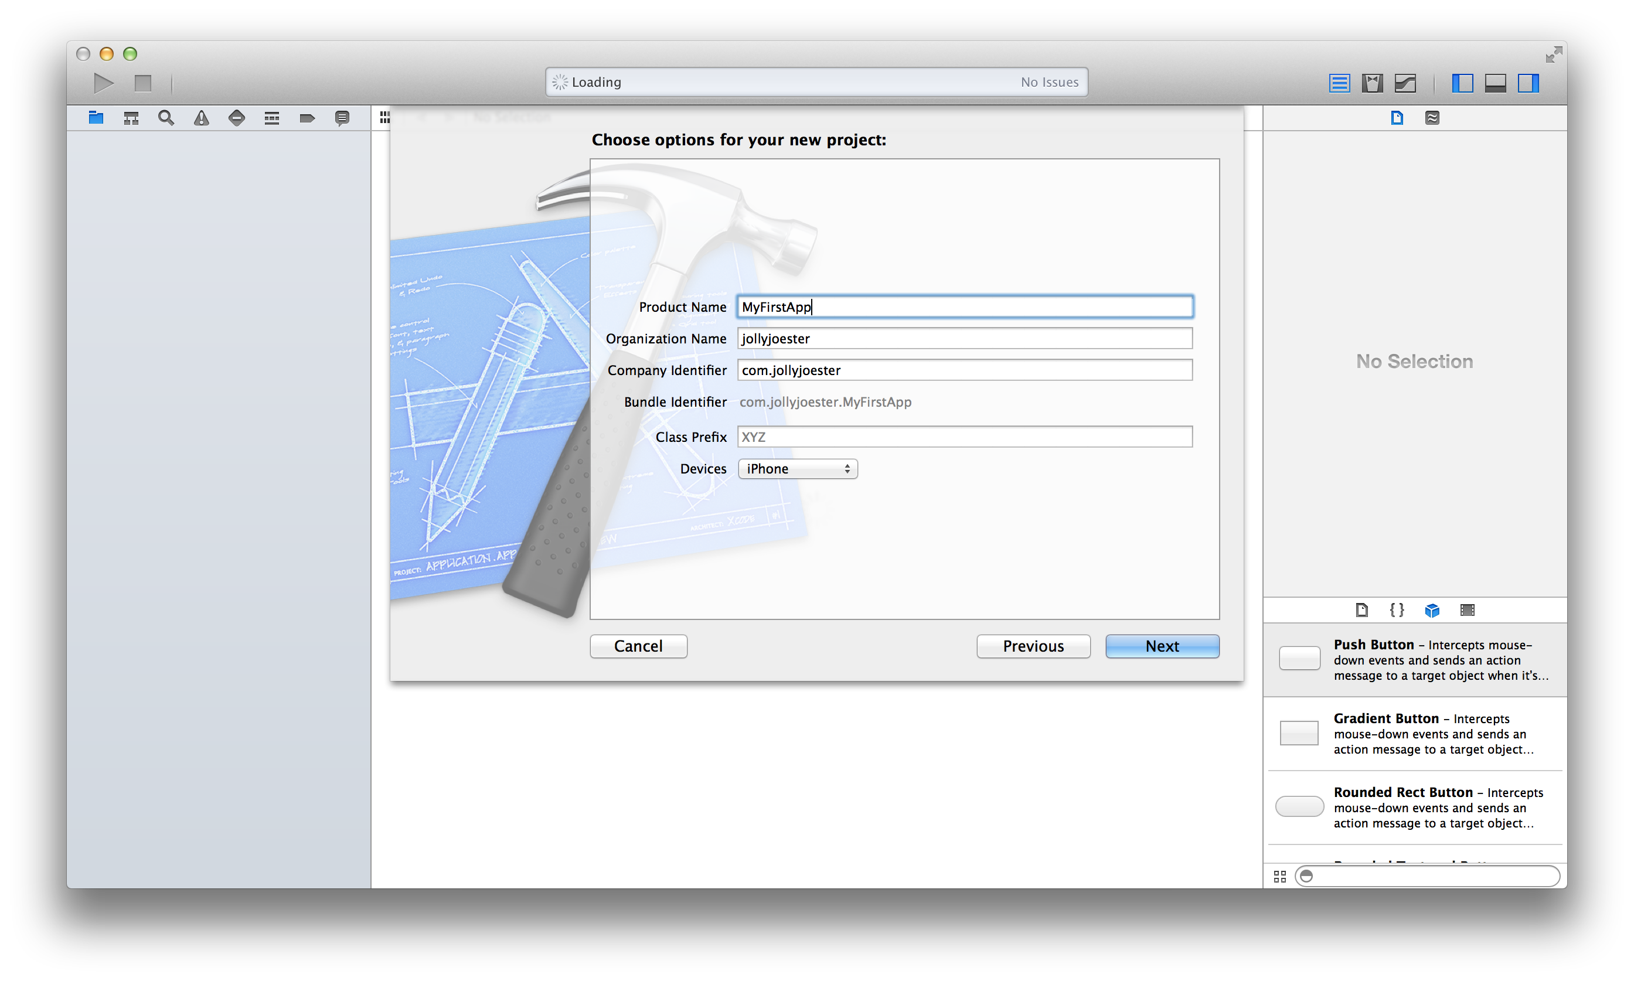Viewport: 1634px width, 981px height.
Task: Open the Symbol navigator icon
Action: 131,118
